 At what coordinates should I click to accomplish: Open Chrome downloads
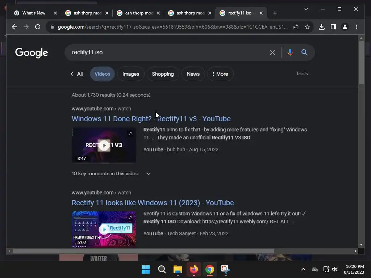tap(322, 27)
